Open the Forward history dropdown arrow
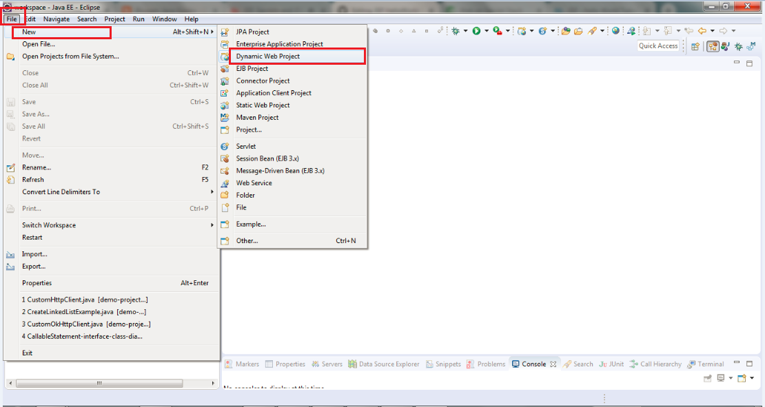765x407 pixels. [x=733, y=31]
